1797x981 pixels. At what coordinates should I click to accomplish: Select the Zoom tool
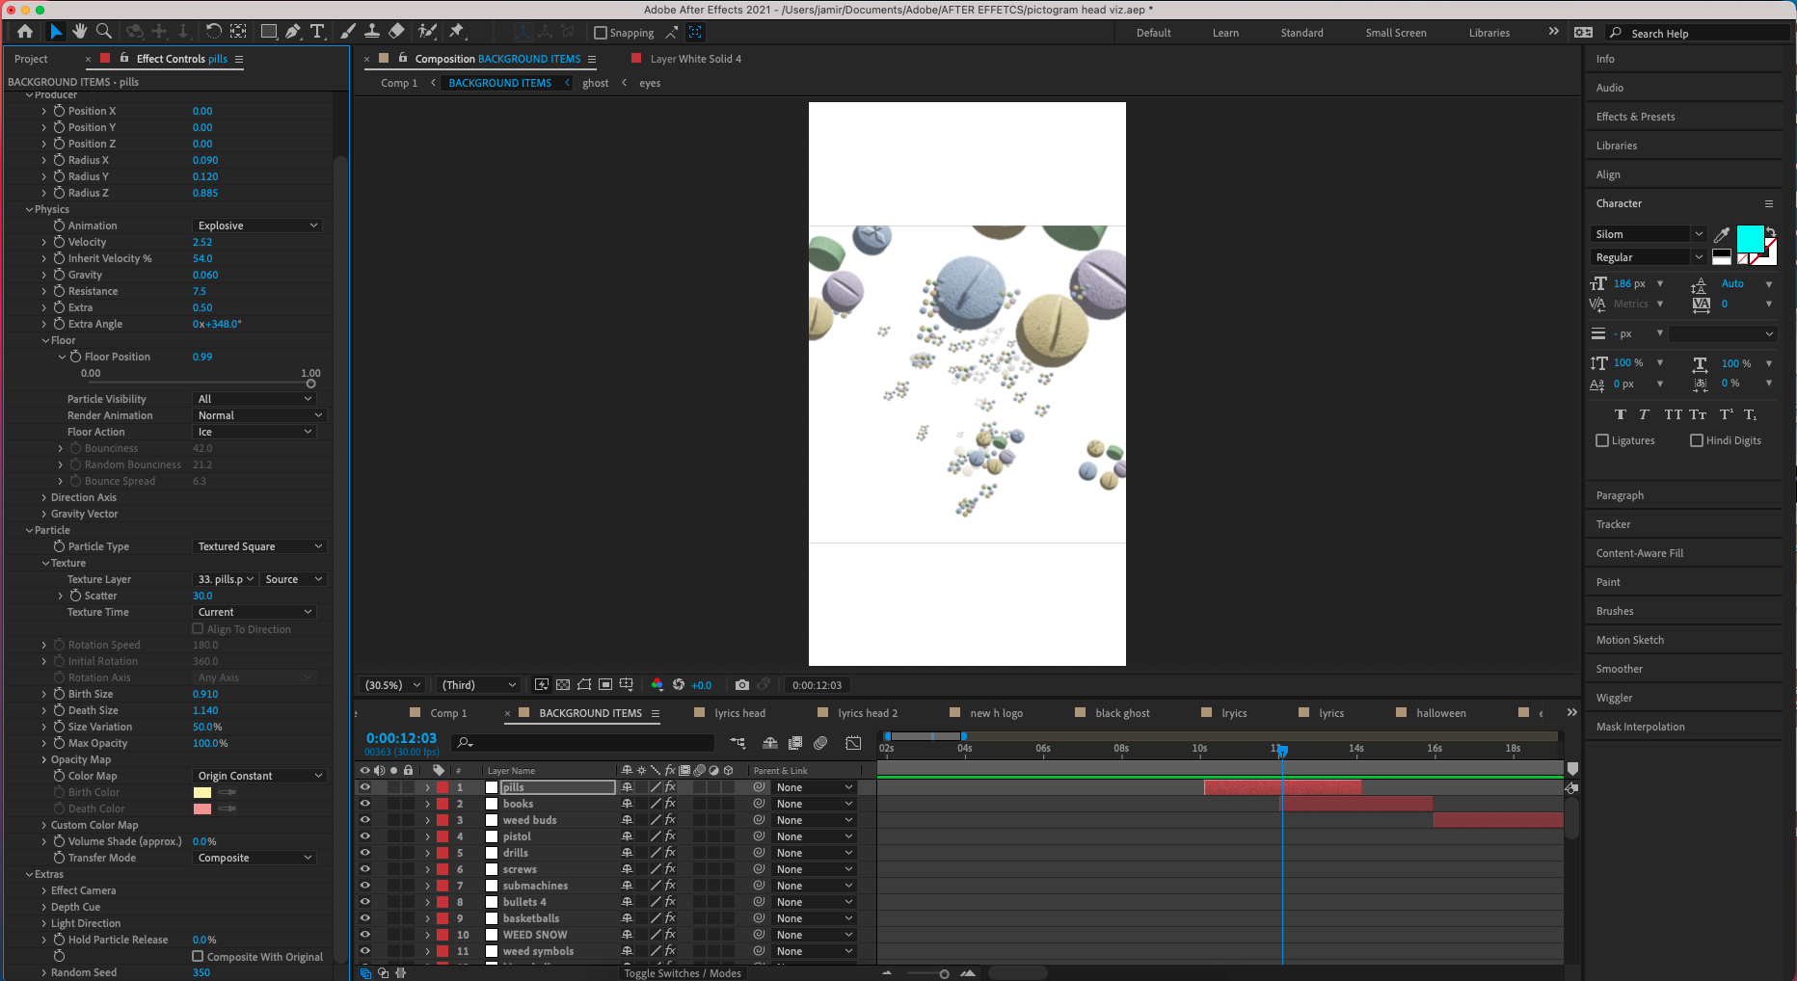coord(104,31)
